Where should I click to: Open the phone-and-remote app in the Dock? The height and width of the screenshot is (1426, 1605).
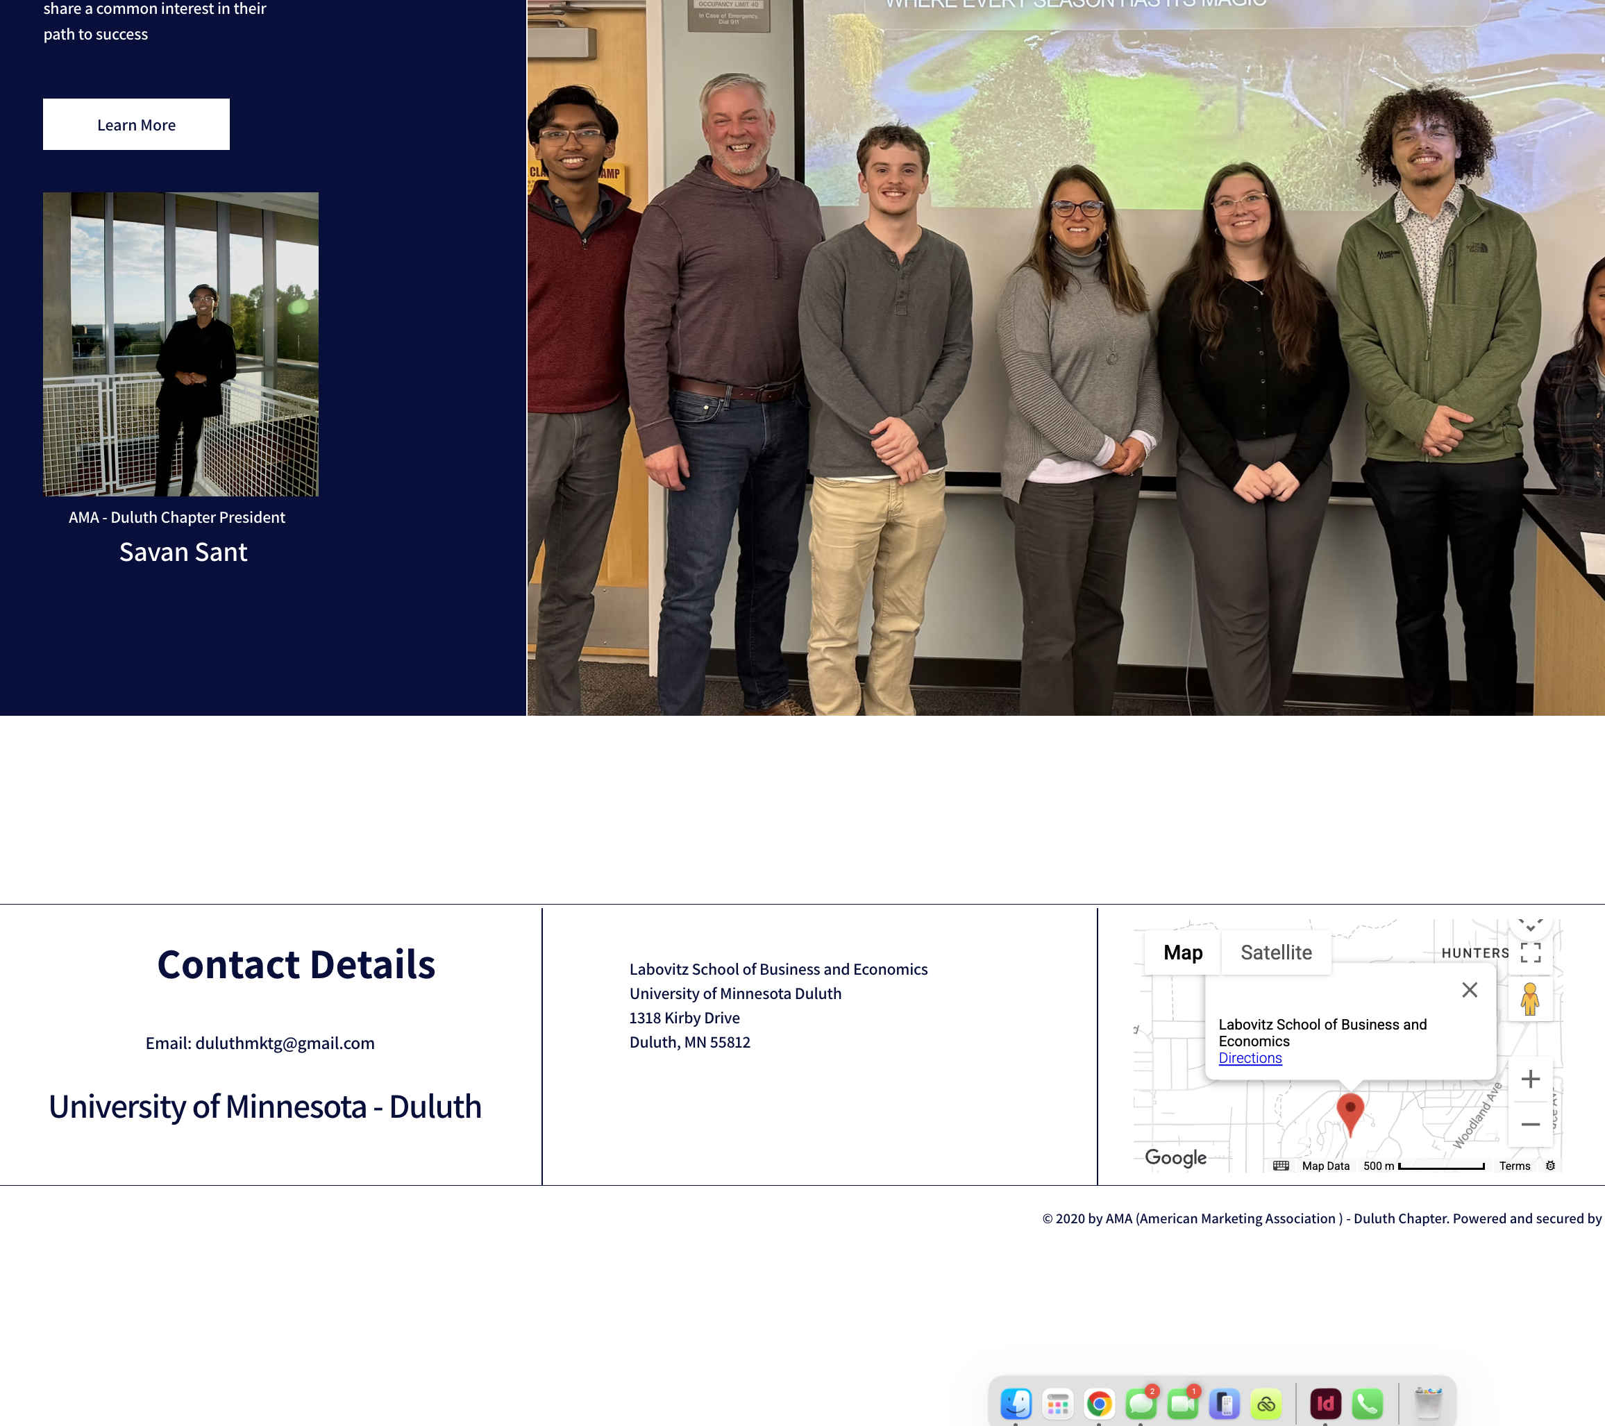point(1224,1403)
